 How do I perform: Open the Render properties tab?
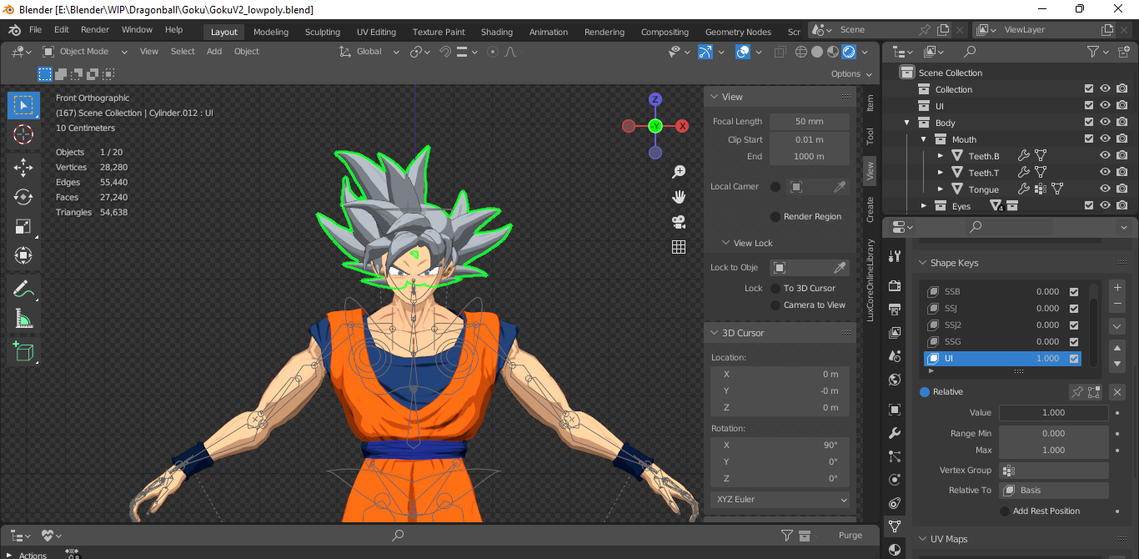coord(895,286)
